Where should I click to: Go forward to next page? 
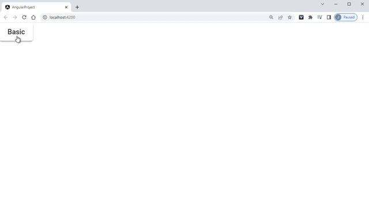tap(15, 17)
